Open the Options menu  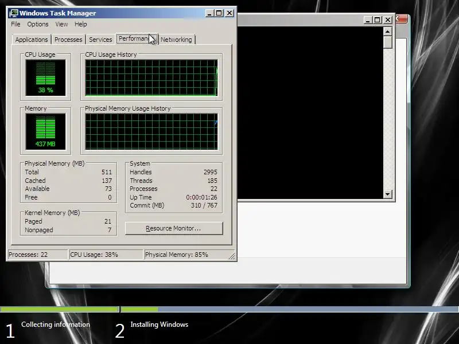point(38,24)
